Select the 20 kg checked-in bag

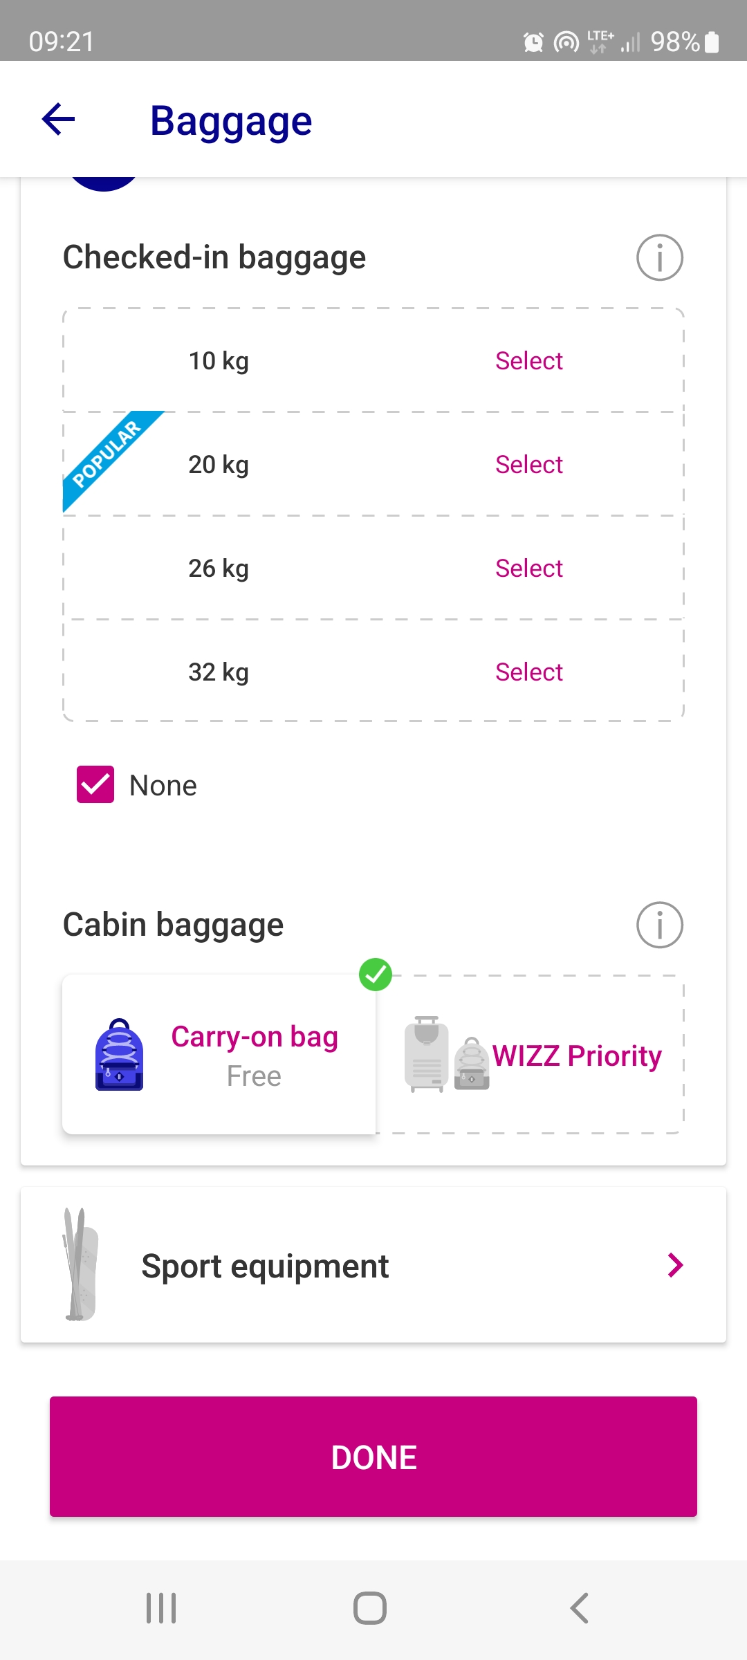click(x=528, y=465)
